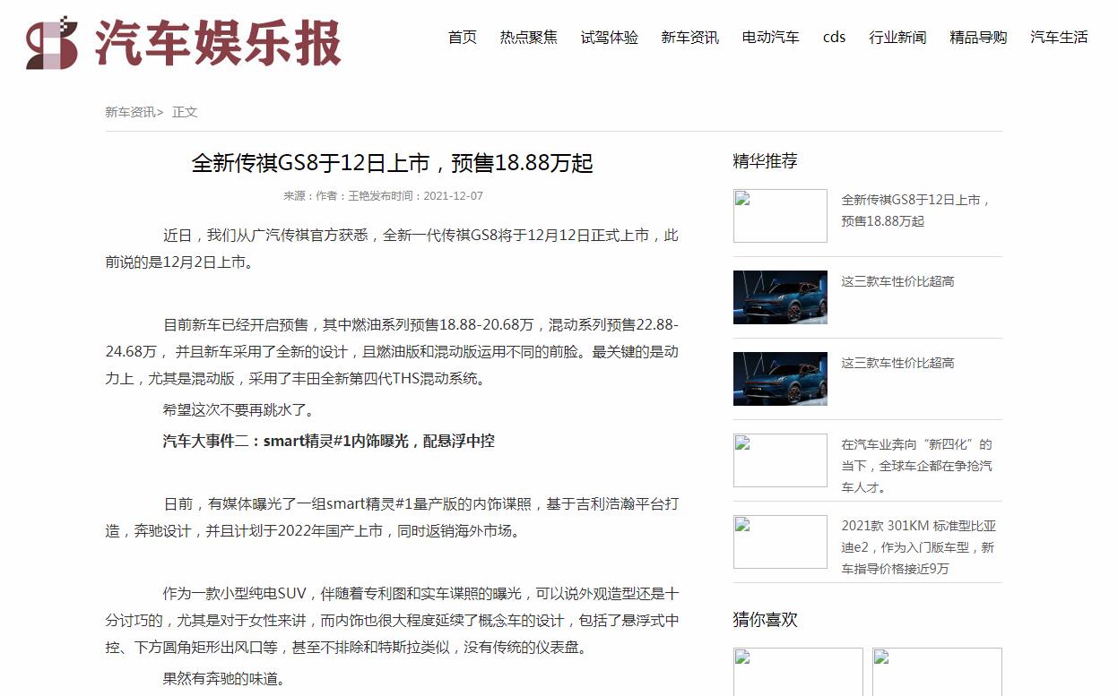Click thumbnail beside 比亚迪e2 article
Image resolution: width=1118 pixels, height=696 pixels.
click(780, 542)
